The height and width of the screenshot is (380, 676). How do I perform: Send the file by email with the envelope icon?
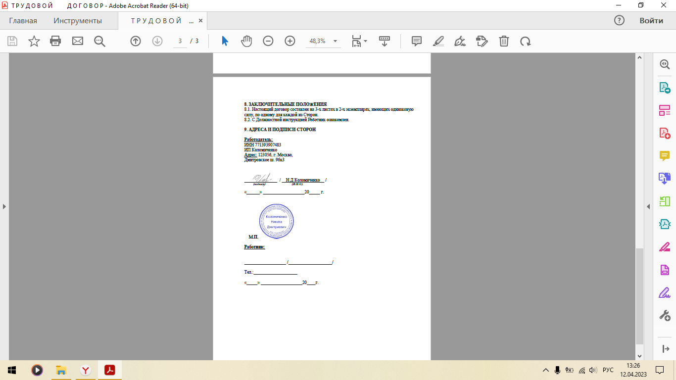point(78,41)
